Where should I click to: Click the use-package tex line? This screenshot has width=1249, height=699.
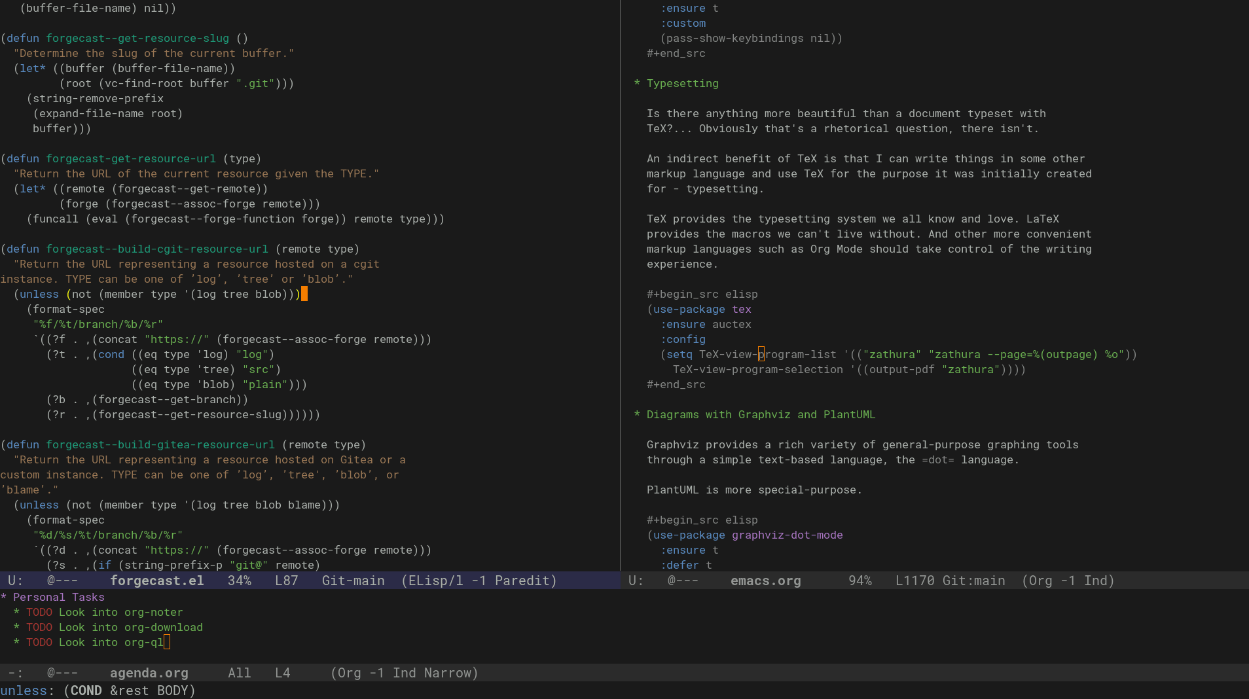[x=699, y=309]
